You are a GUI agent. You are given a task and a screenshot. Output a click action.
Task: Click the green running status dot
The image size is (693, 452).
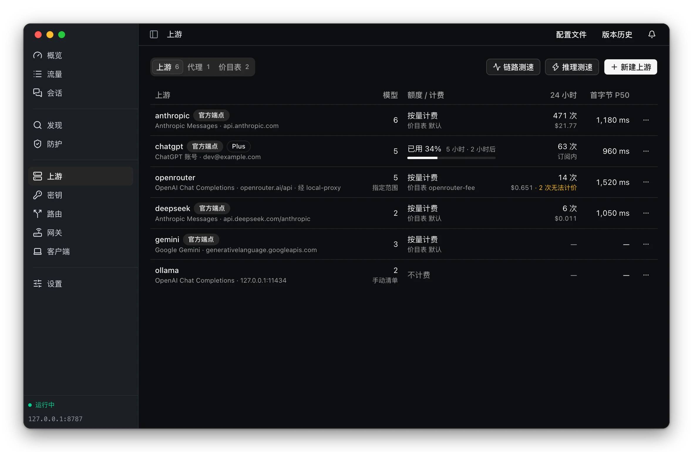tap(30, 405)
